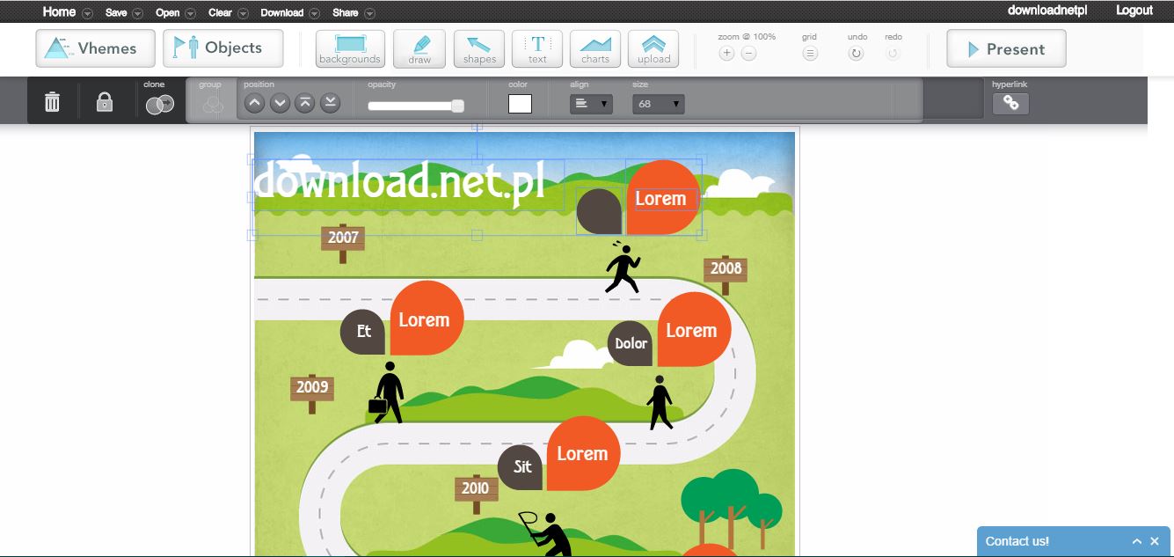Expand the Download menu arrow
This screenshot has width=1174, height=557.
pyautogui.click(x=315, y=13)
